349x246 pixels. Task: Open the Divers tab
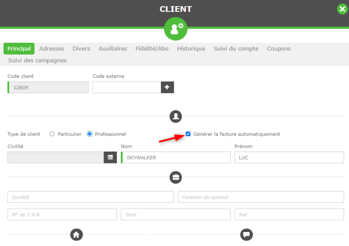pyautogui.click(x=81, y=49)
